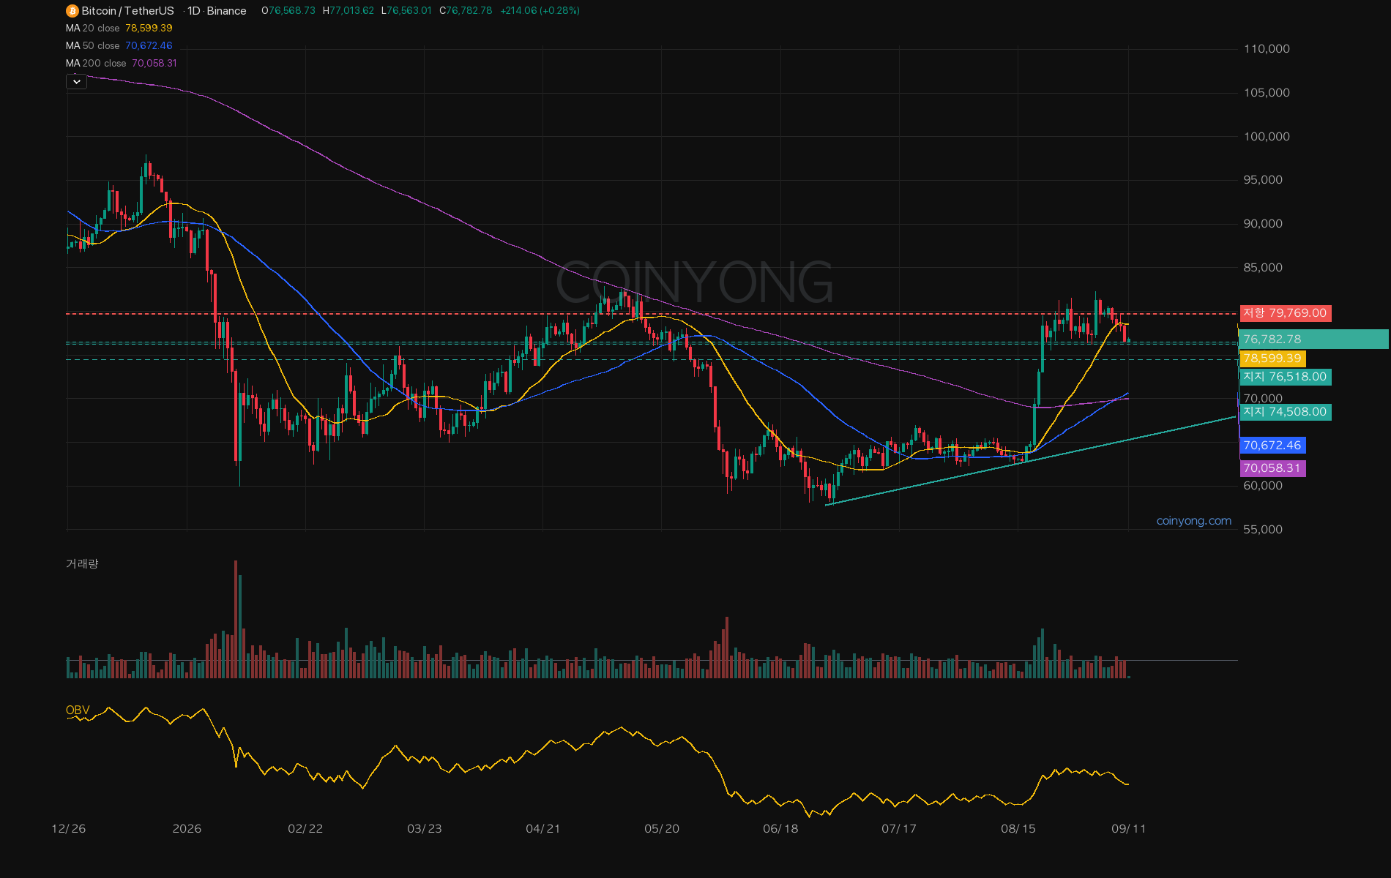Click the 09/11 date axis label
The height and width of the screenshot is (878, 1391).
tap(1128, 829)
